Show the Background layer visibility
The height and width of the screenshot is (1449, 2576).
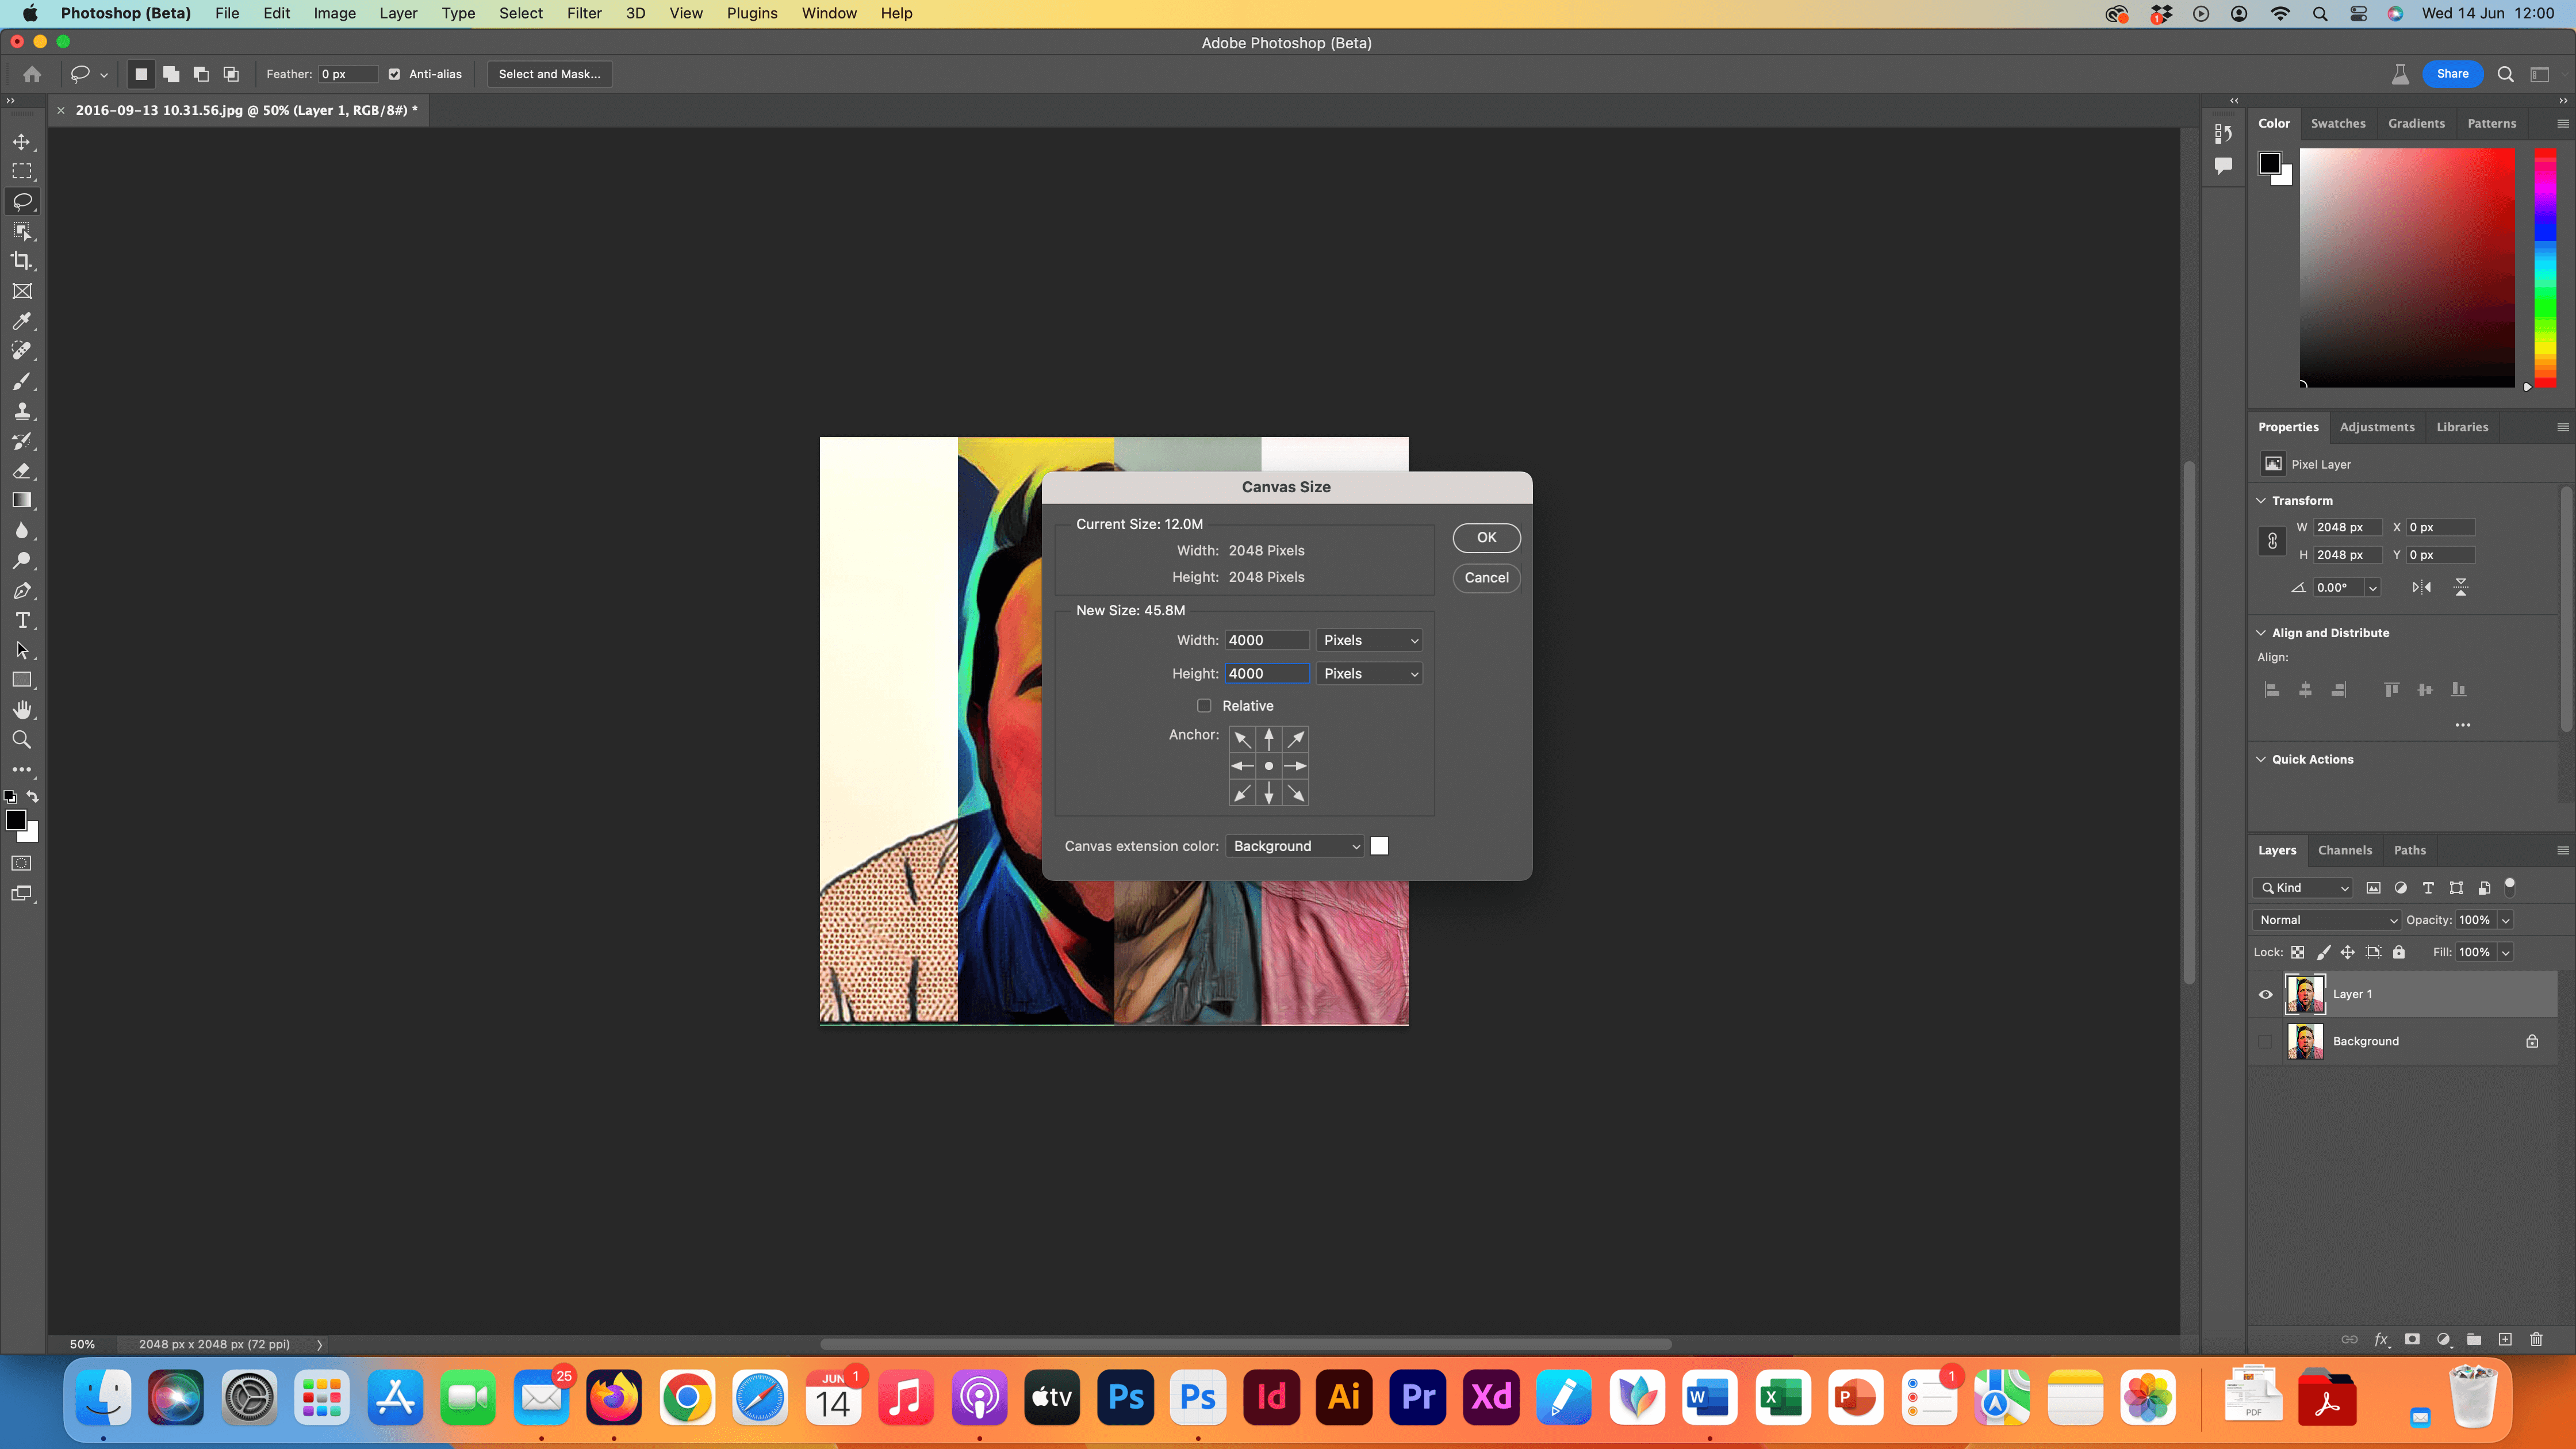tap(2266, 1042)
